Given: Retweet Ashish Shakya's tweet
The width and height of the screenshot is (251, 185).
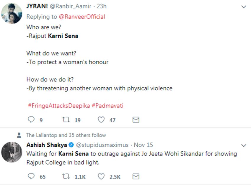Looking at the screenshot, I should tap(66, 176).
